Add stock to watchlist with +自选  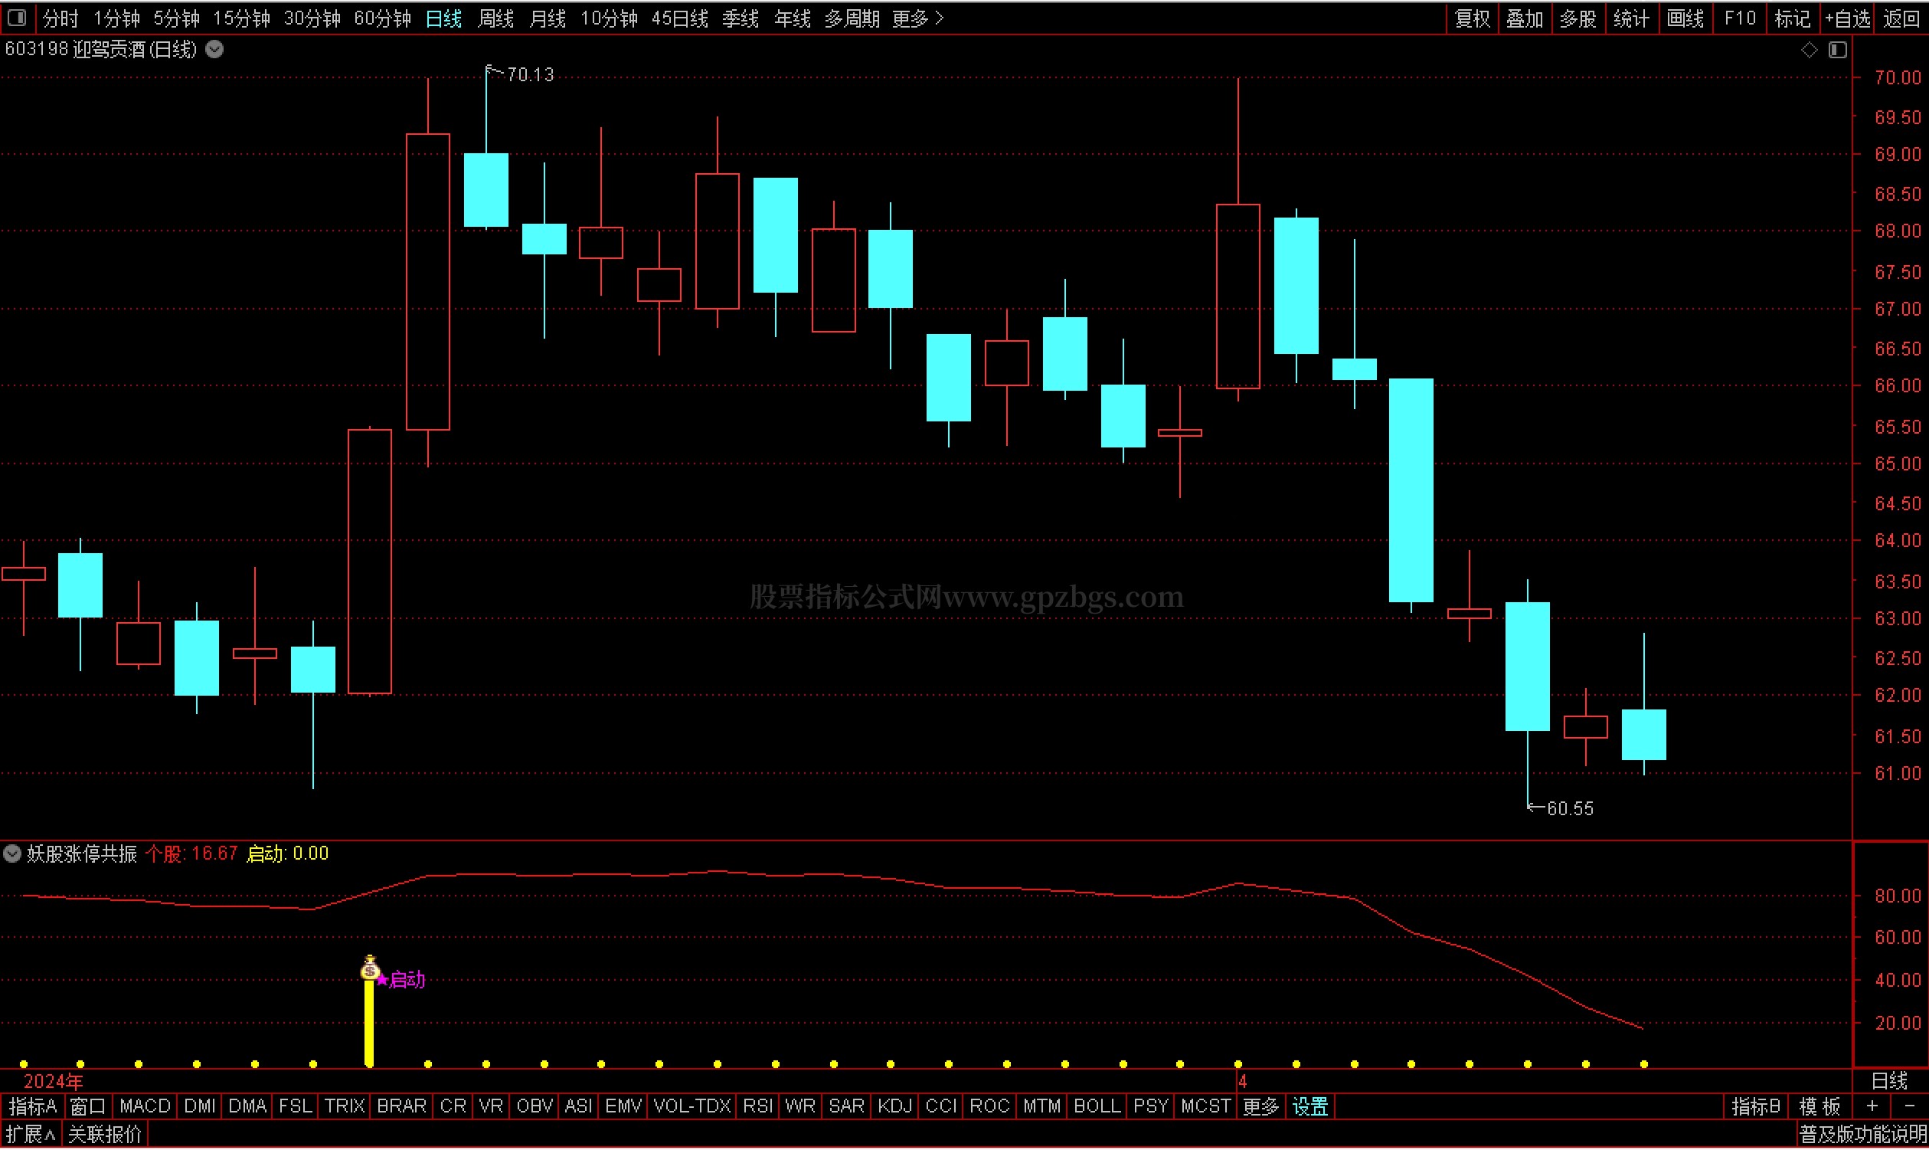coord(1848,18)
